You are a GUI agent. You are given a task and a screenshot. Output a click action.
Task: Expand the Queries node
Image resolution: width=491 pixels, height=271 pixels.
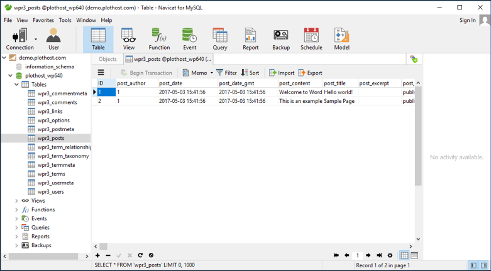click(16, 227)
